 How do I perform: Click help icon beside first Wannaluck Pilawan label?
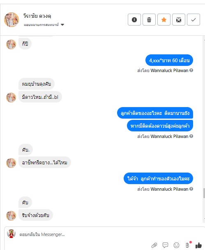tap(191, 70)
